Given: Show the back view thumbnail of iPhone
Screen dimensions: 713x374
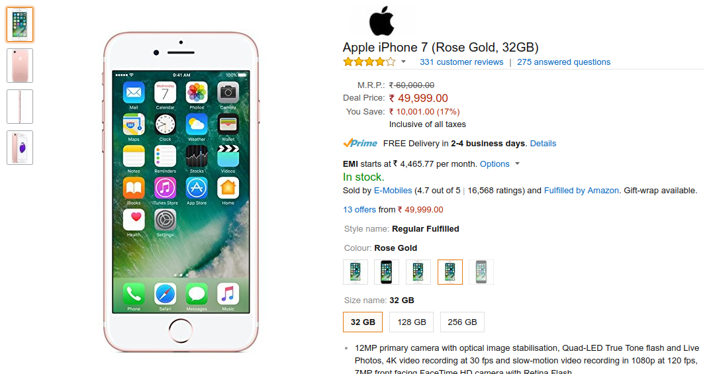Looking at the screenshot, I should pyautogui.click(x=20, y=66).
